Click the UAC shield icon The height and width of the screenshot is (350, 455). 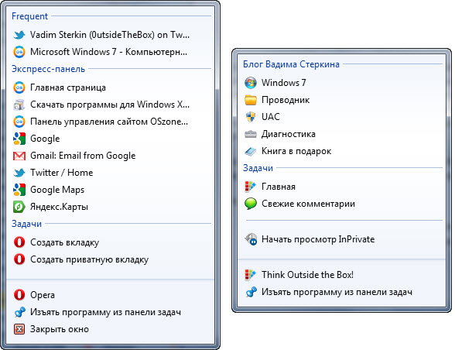[x=251, y=117]
